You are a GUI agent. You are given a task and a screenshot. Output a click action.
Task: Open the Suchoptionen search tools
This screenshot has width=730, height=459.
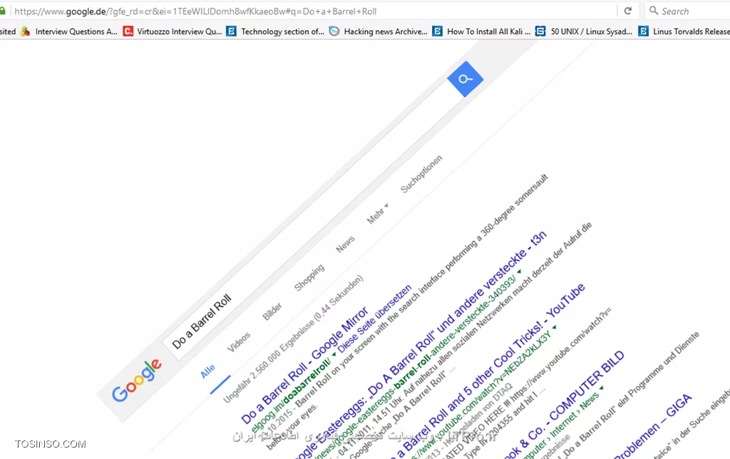(421, 174)
